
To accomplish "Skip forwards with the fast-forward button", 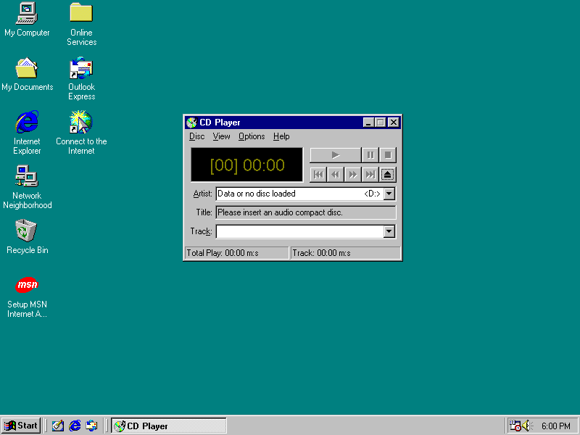I will coord(353,175).
